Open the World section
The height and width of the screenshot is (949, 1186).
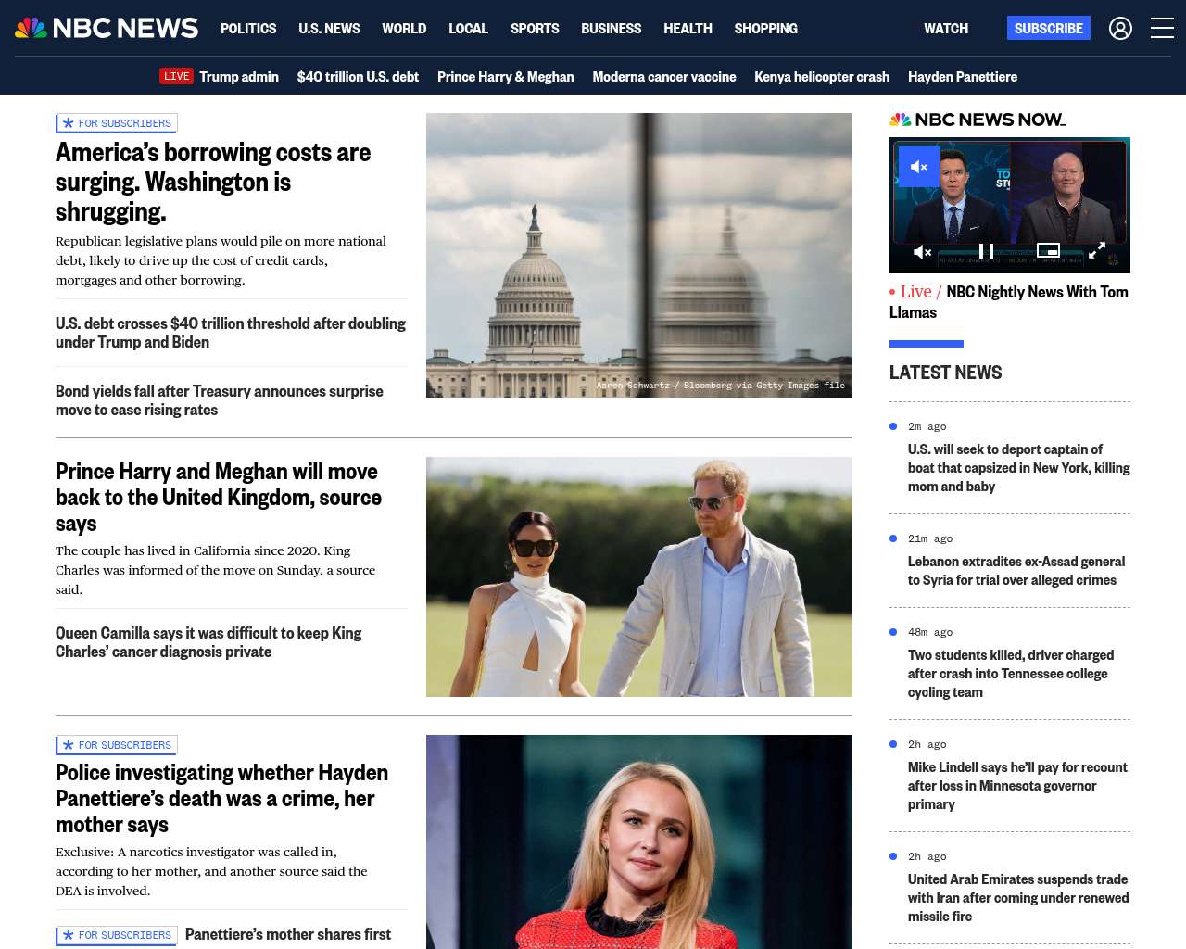pos(404,29)
